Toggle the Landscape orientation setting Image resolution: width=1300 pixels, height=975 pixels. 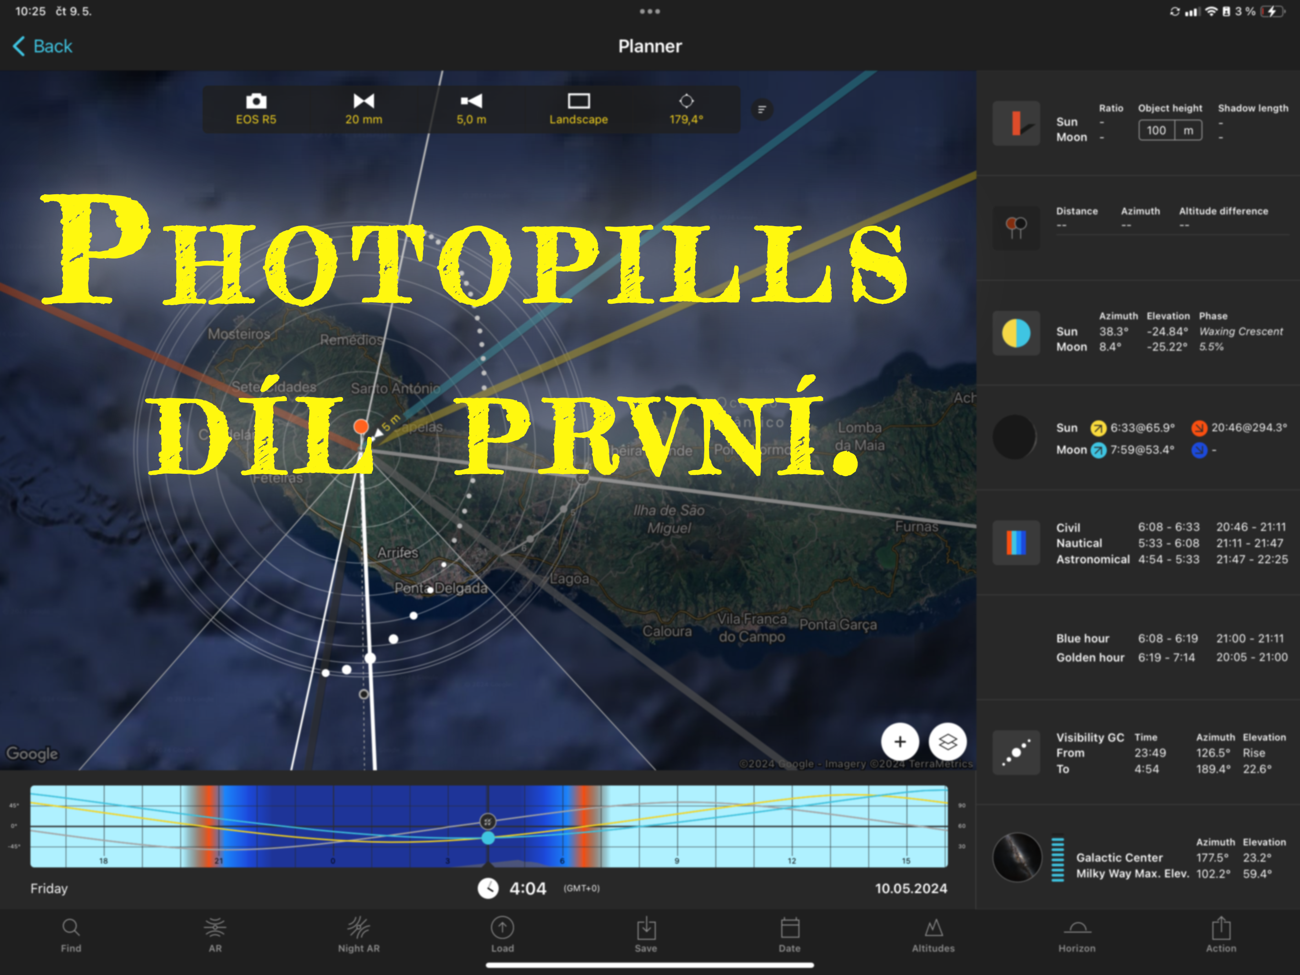[x=578, y=109]
